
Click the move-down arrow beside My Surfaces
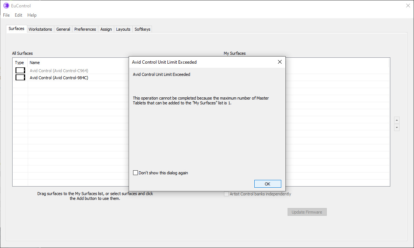(397, 127)
